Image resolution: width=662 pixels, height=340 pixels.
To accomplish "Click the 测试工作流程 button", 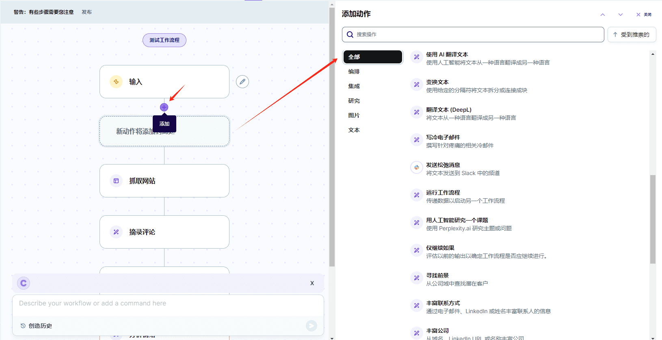I will 164,40.
